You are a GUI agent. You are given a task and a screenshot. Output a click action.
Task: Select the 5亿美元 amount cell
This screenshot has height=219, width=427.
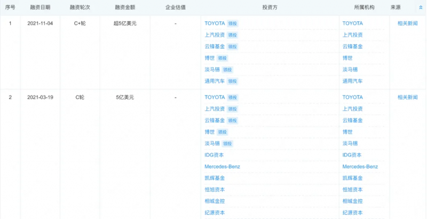125,98
